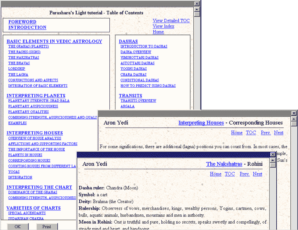
Task: Click The Nakshatras link in Rohini window
Action: coord(224,164)
